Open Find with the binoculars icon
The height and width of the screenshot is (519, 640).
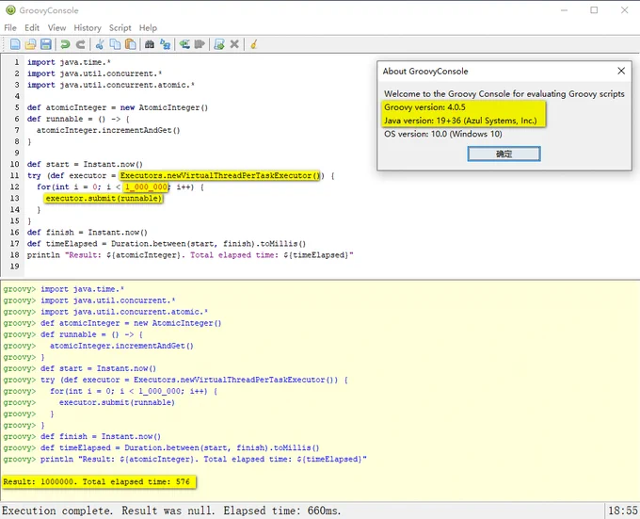click(x=150, y=44)
